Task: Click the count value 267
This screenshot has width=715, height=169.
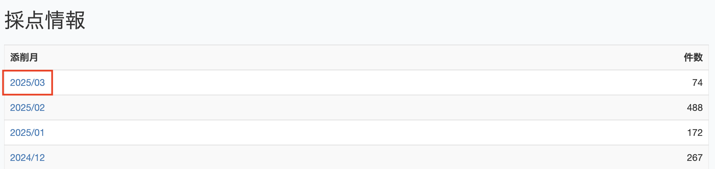Action: (x=694, y=158)
